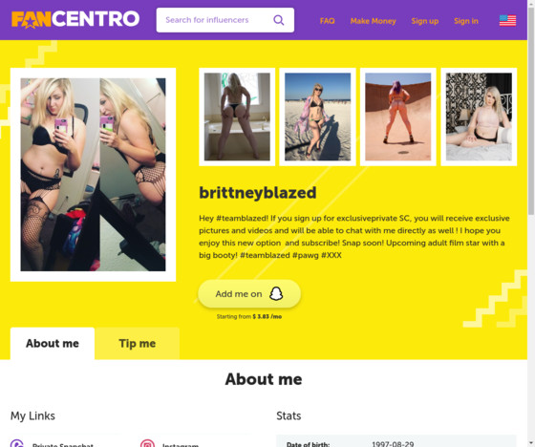Click the Snapchat ghost icon
The image size is (535, 447).
point(276,293)
